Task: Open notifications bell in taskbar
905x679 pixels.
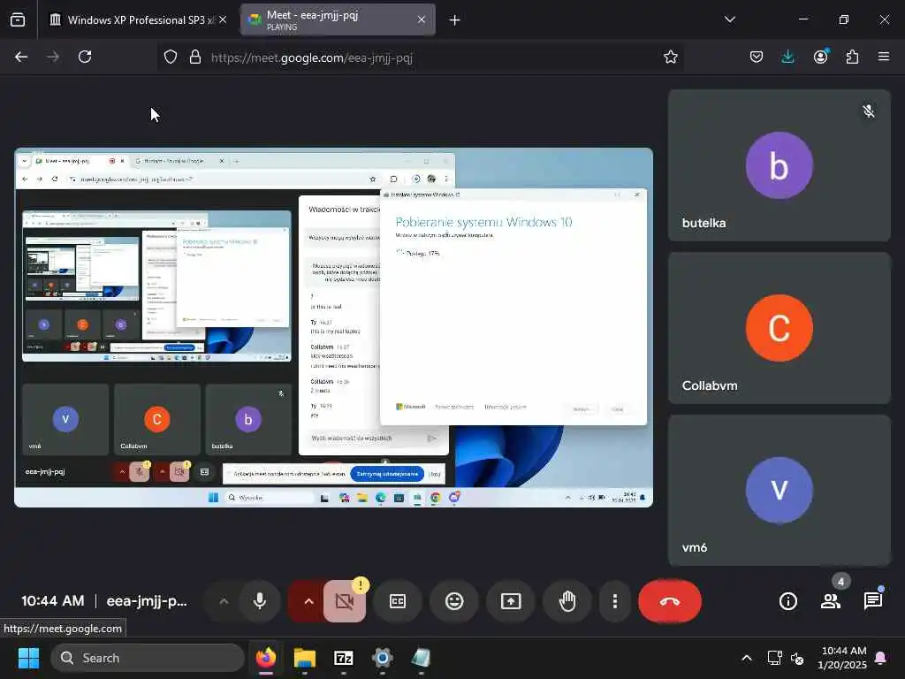Action: [881, 658]
